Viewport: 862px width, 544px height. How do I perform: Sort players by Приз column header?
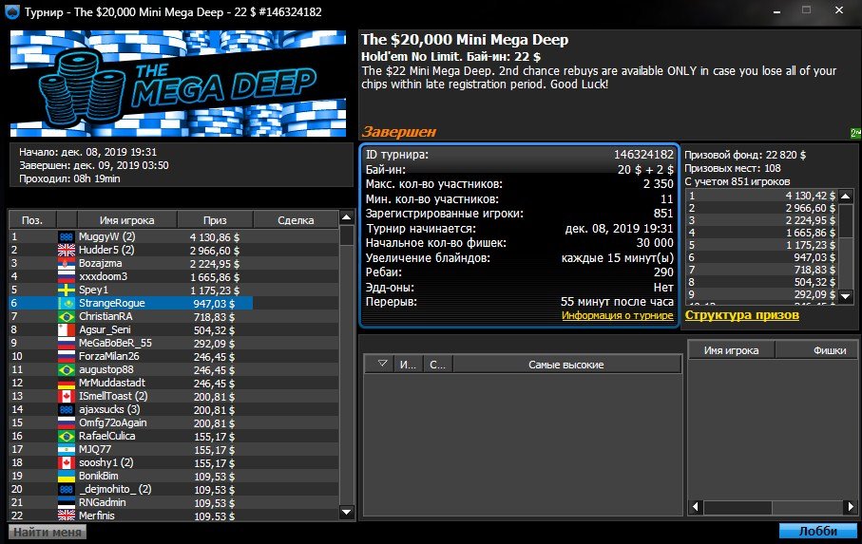click(215, 220)
